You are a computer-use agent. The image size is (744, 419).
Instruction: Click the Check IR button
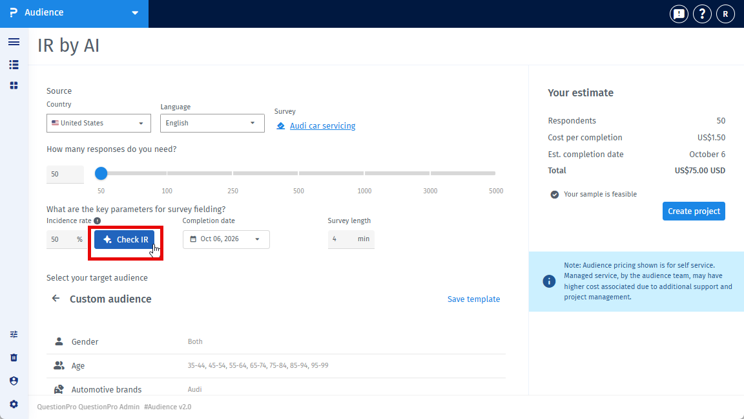click(124, 240)
